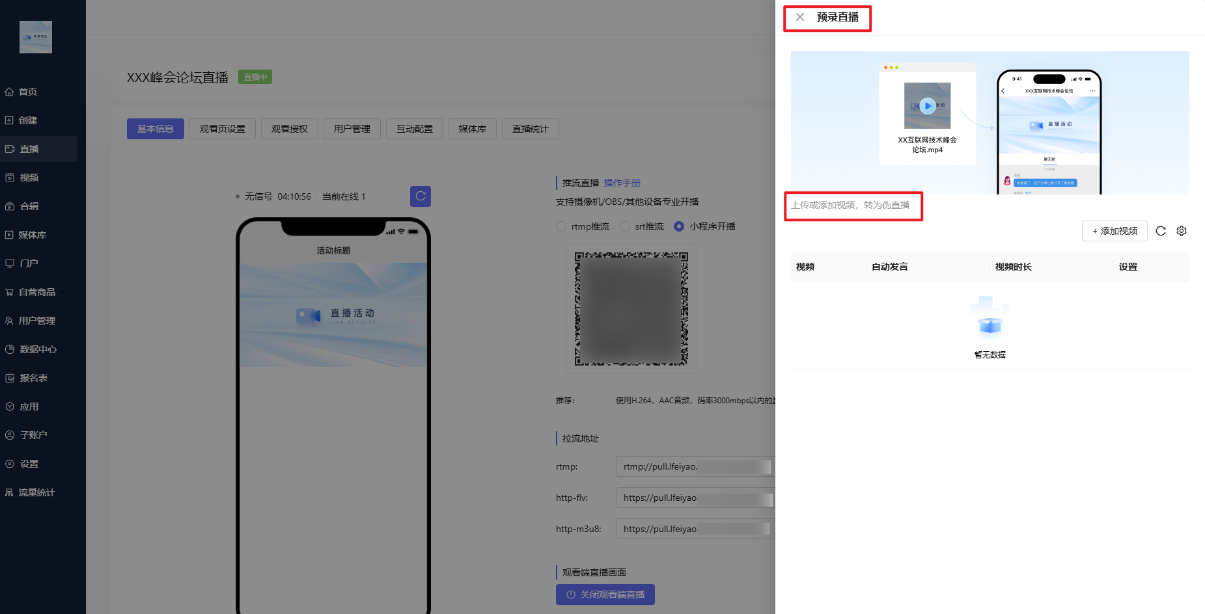The width and height of the screenshot is (1205, 614).
Task: Click the 添加视频 button
Action: (x=1114, y=231)
